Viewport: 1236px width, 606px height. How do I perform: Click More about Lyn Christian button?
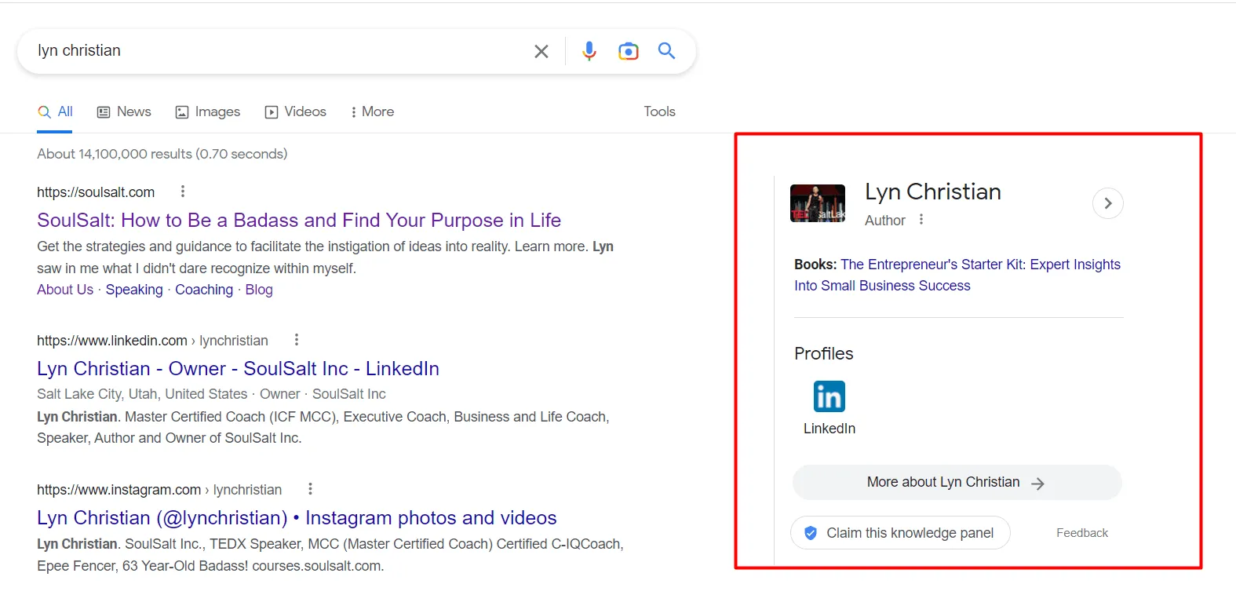tap(957, 483)
